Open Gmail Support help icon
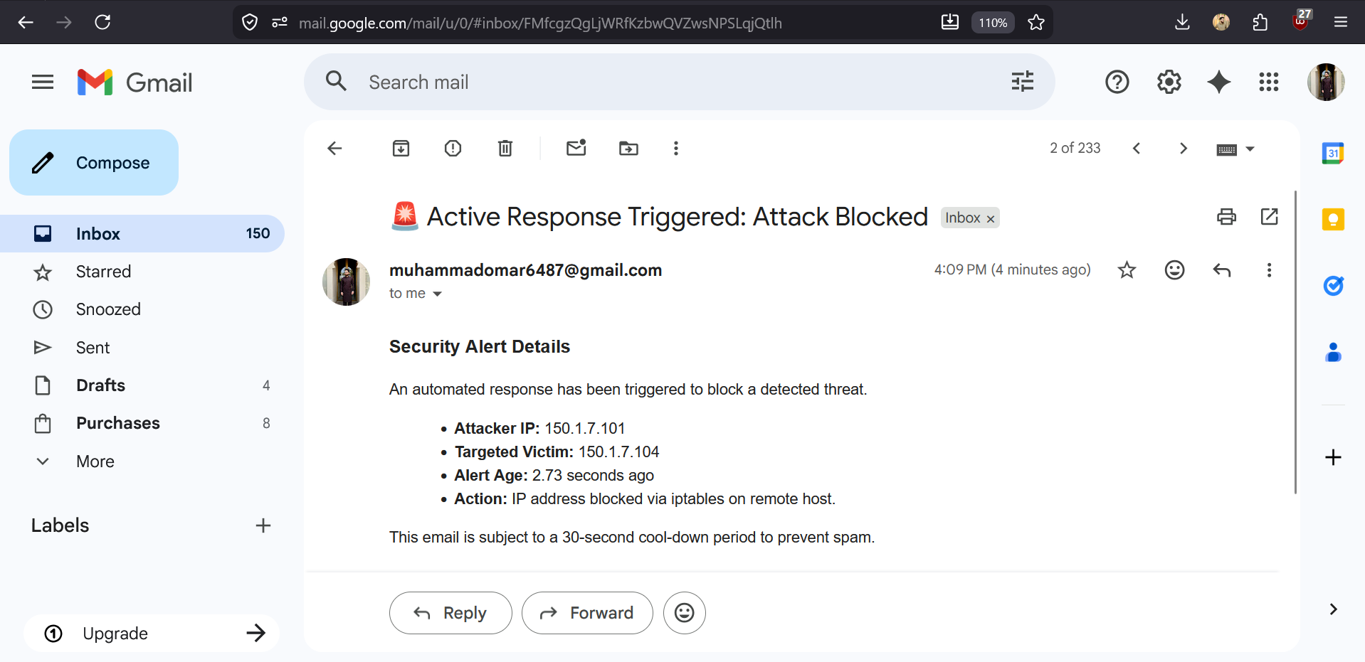 [1117, 82]
